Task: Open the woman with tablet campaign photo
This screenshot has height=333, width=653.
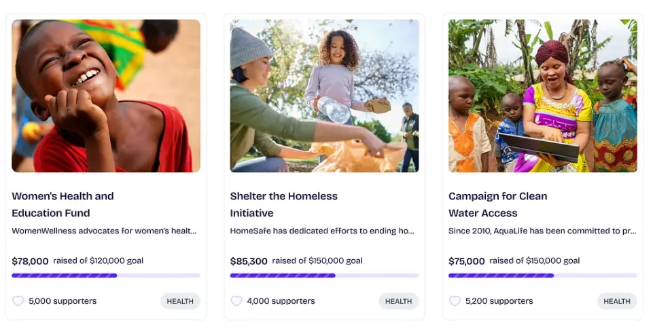Action: click(x=543, y=96)
